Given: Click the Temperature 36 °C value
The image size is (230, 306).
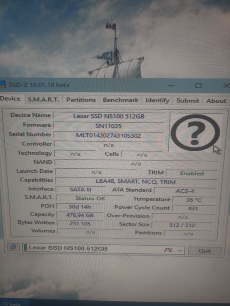Looking at the screenshot, I should pyautogui.click(x=194, y=200).
